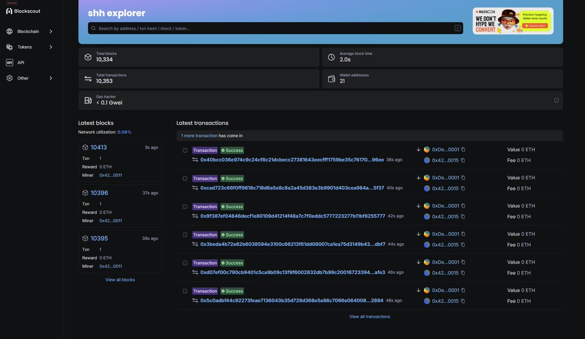Open miner 0x42...0011 of block 10413
The width and height of the screenshot is (585, 339).
111,175
